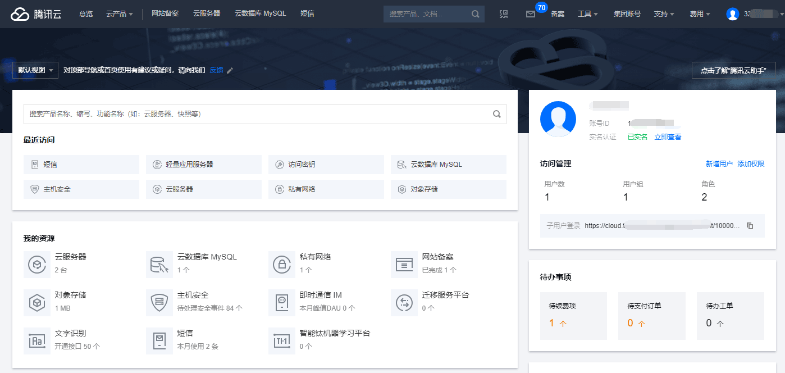Screen dimensions: 785x373
Task: Click the 主机安全 shield icon in My Resources
Action: point(159,302)
